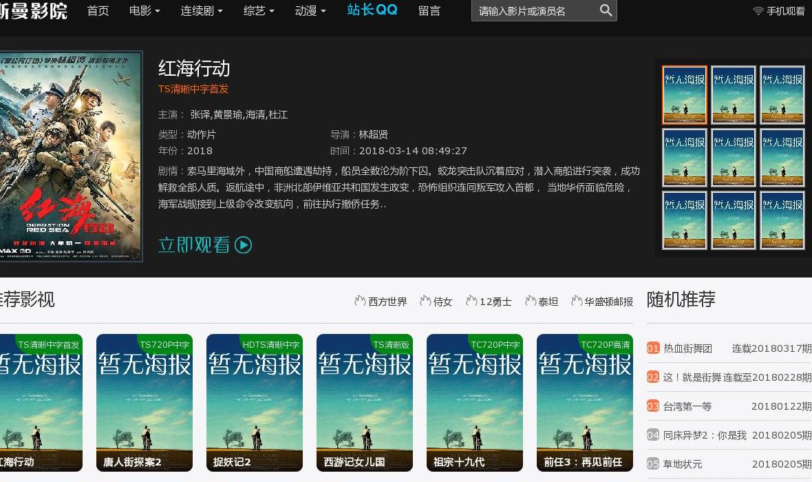Click the flame icon beside 泰坦
This screenshot has height=482, width=812.
pyautogui.click(x=531, y=301)
